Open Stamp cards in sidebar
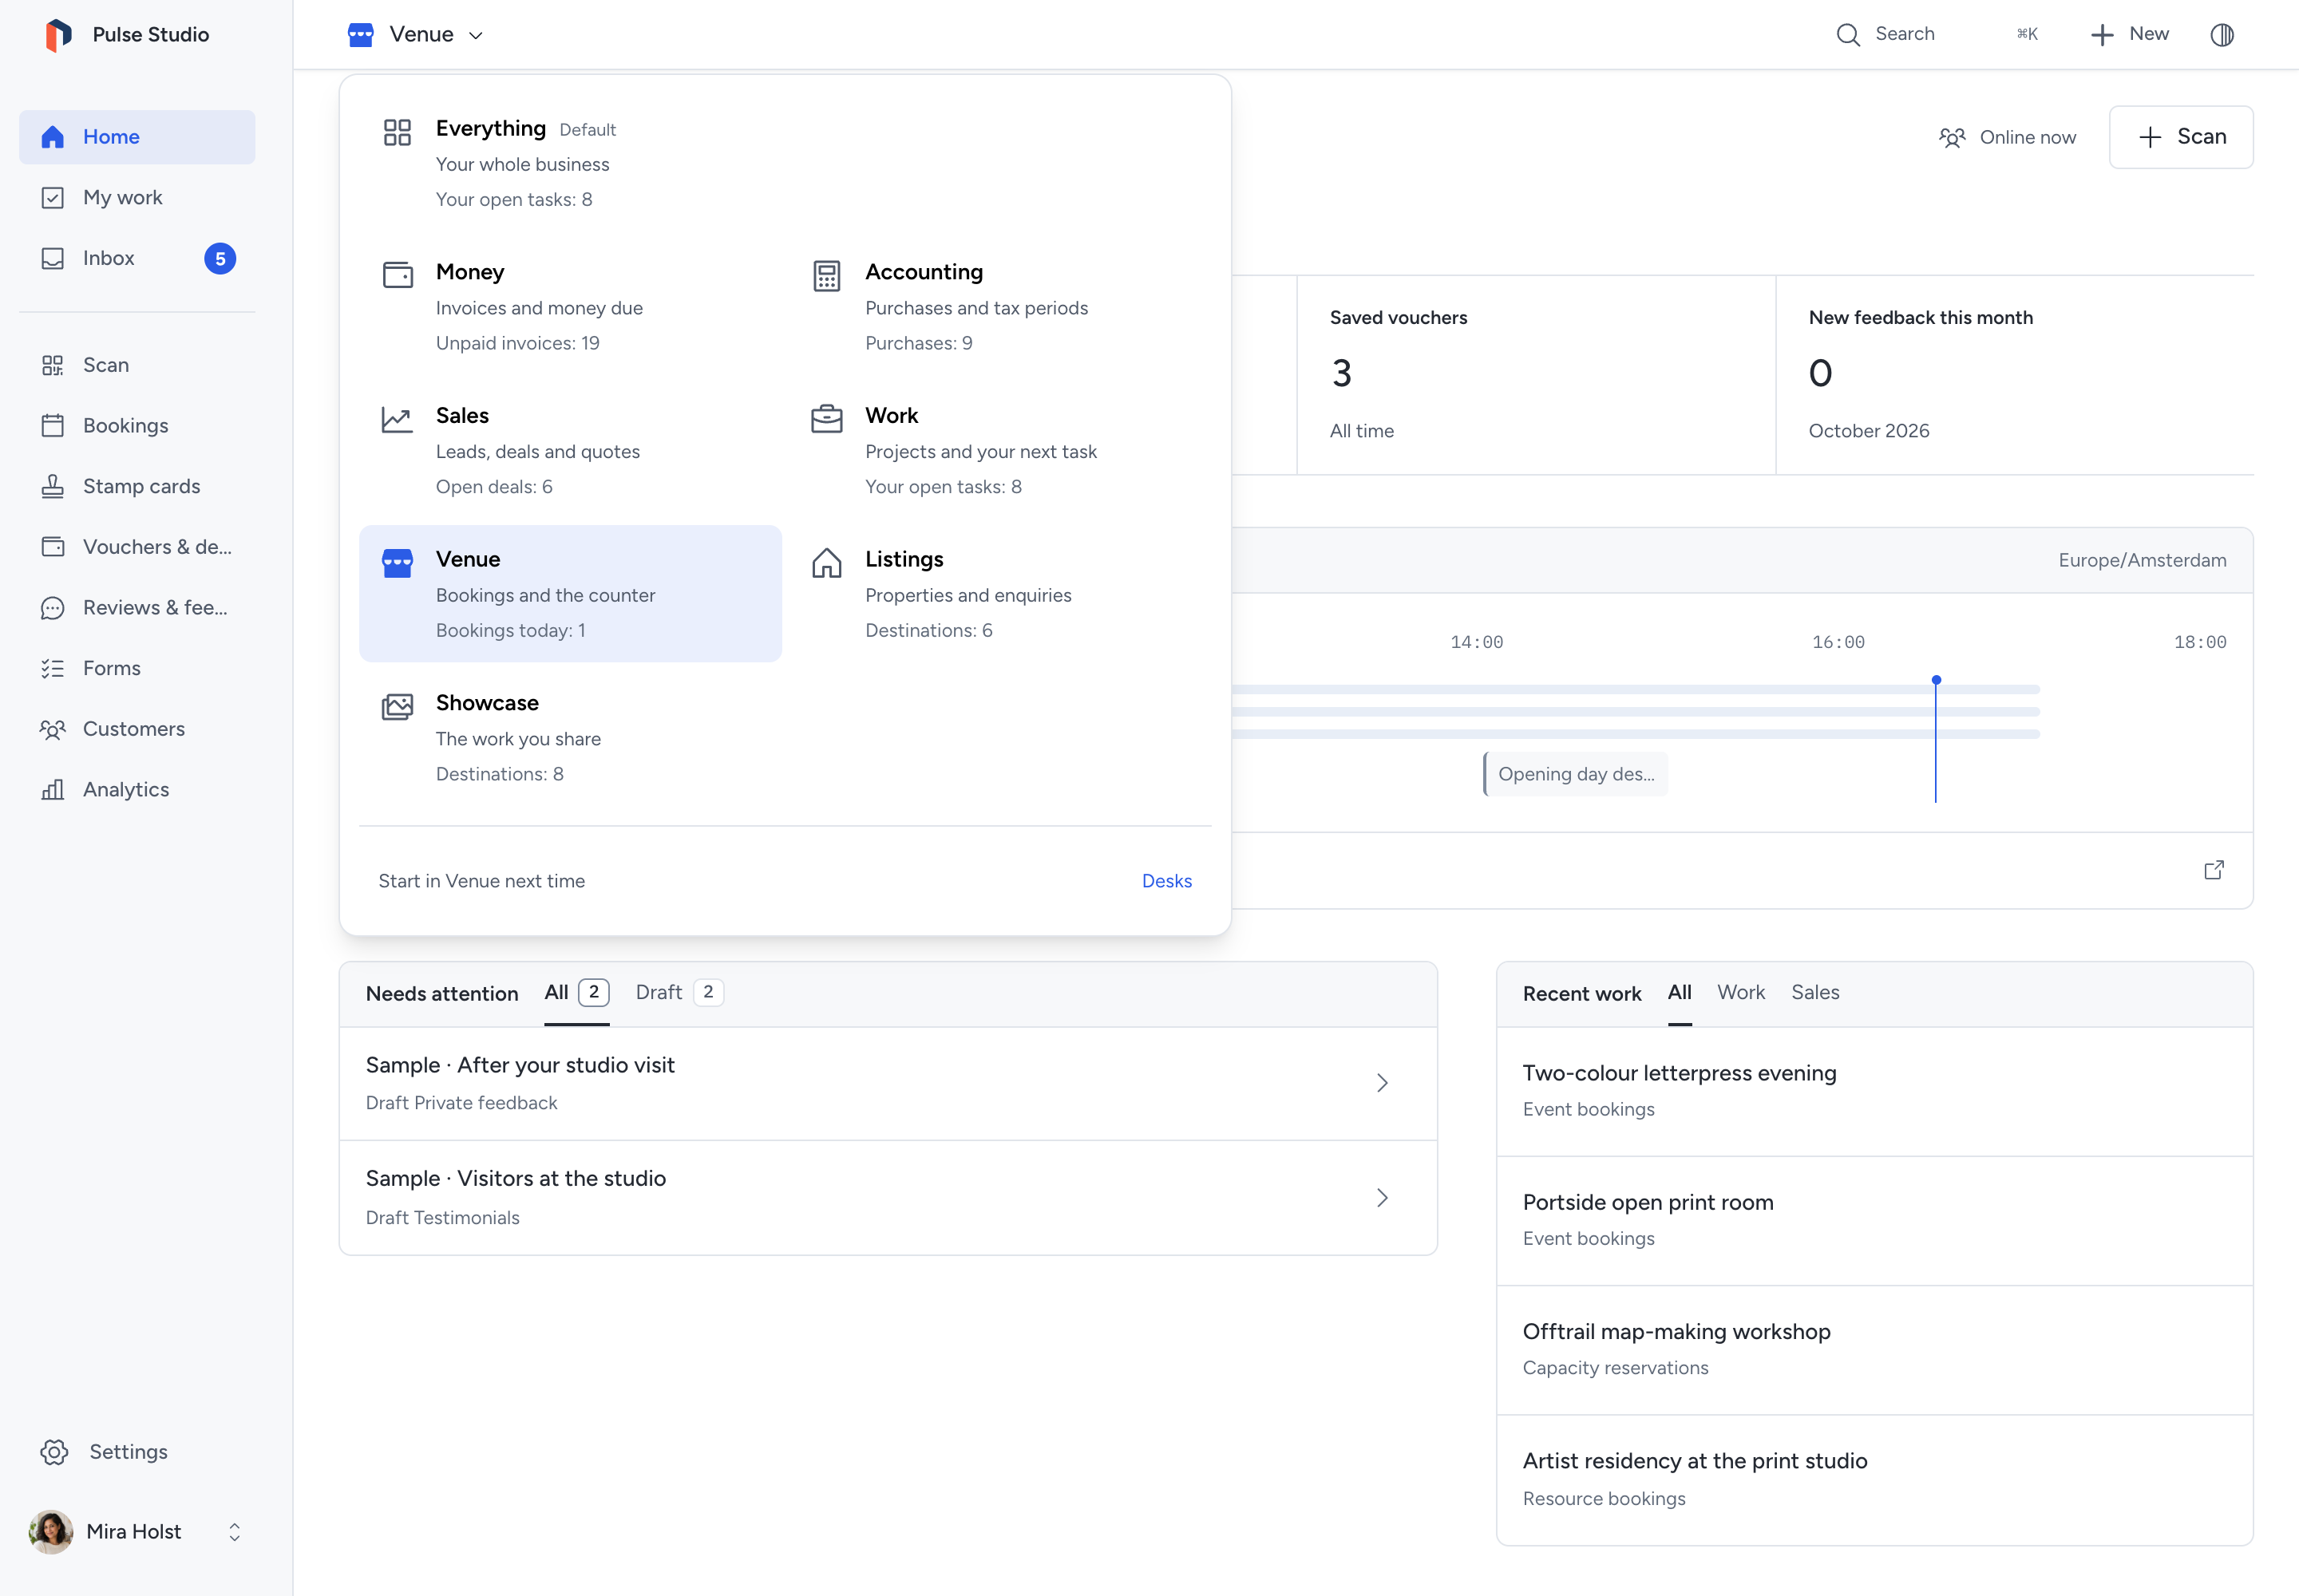The height and width of the screenshot is (1596, 2299). (x=137, y=486)
